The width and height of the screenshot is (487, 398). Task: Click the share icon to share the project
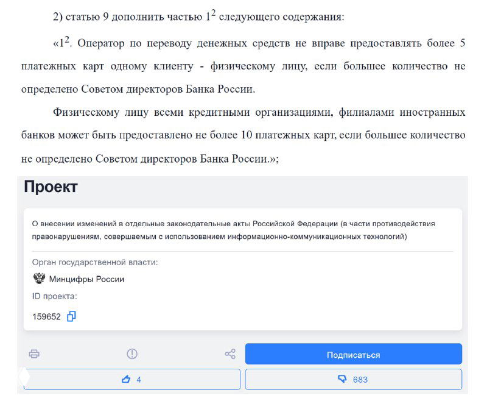point(229,354)
